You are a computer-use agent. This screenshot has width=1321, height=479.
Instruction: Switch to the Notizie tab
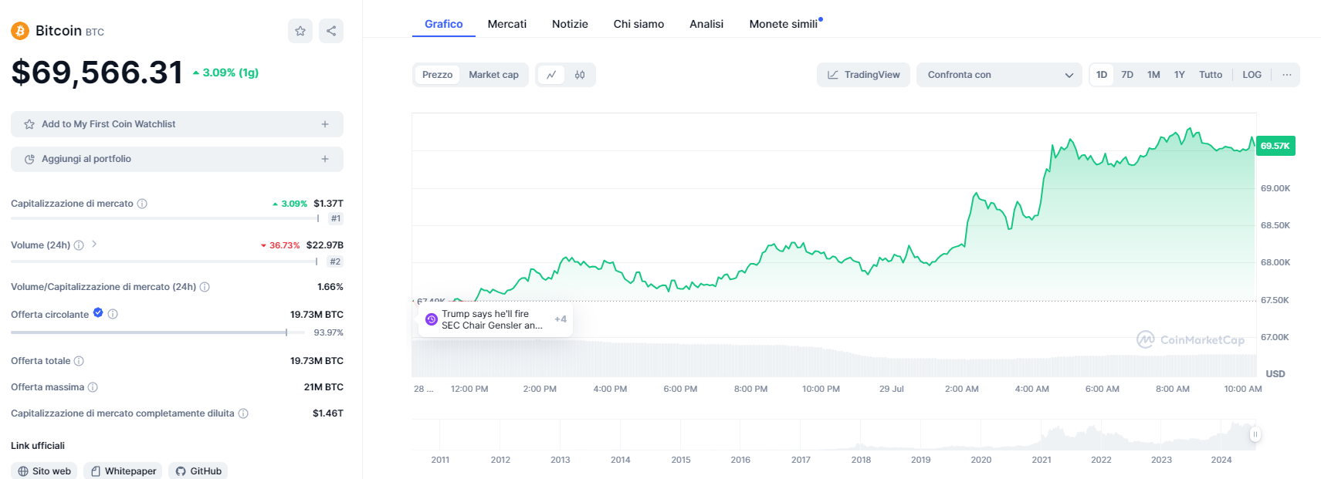(570, 24)
